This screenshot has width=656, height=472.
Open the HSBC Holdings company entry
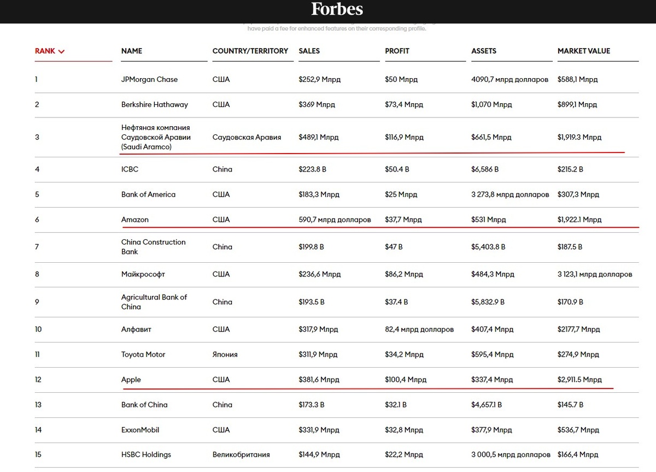click(146, 455)
